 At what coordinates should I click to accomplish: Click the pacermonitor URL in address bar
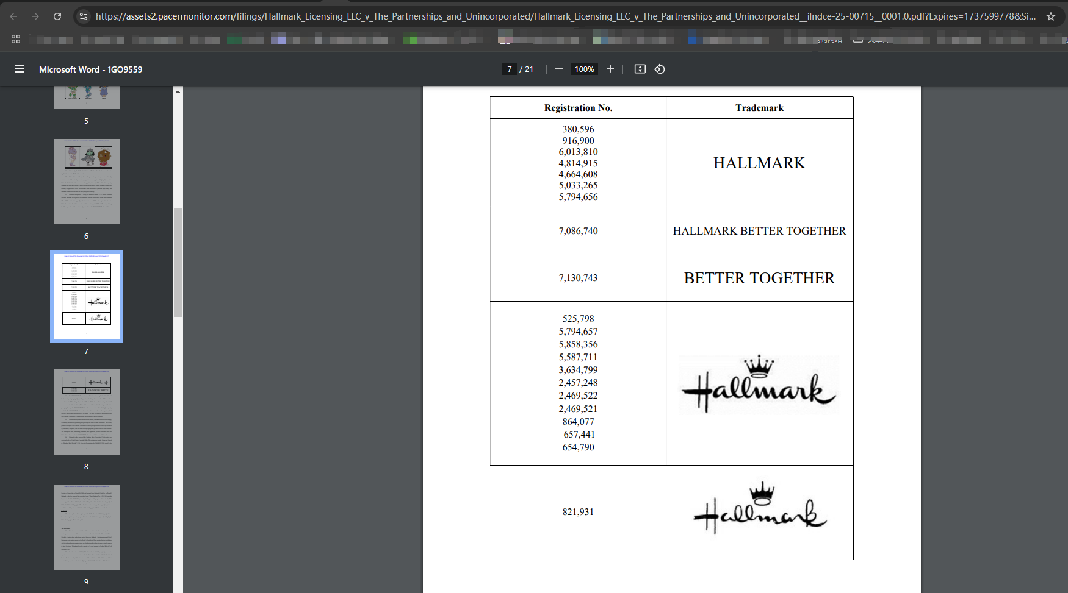[x=565, y=16]
